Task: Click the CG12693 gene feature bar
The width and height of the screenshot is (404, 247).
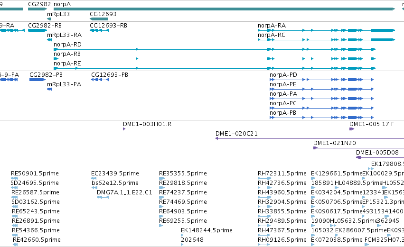Action: point(99,19)
